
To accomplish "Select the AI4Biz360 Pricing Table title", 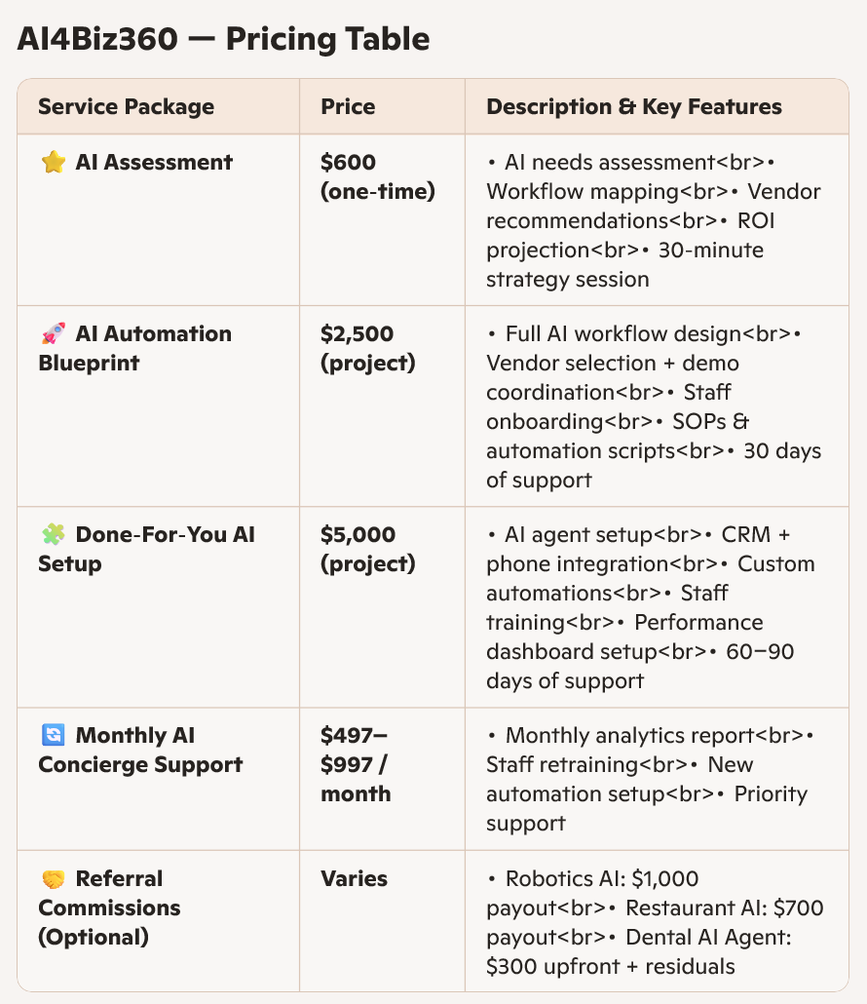I will 223,40.
